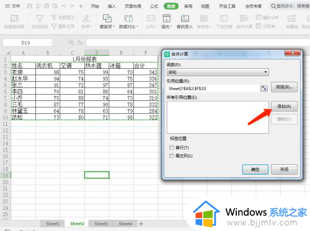Open the 文件 hamburger menu
The image size is (310, 231).
12,6
